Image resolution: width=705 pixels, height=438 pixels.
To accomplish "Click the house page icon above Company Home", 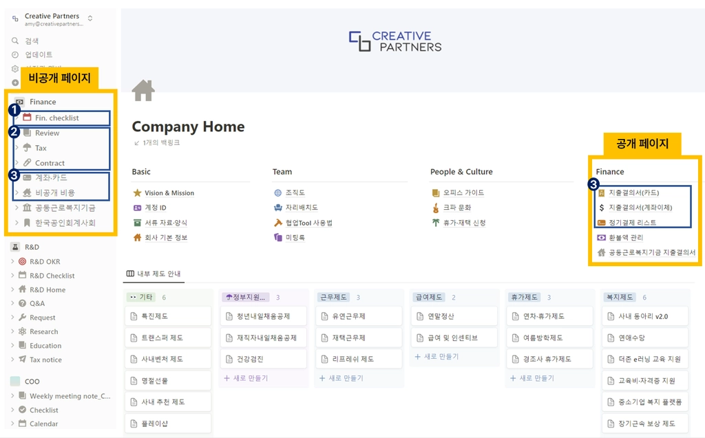I will [143, 90].
